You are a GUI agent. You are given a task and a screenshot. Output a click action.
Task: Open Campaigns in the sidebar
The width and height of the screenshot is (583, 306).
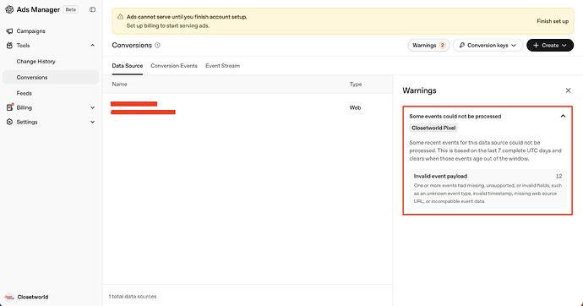[30, 31]
